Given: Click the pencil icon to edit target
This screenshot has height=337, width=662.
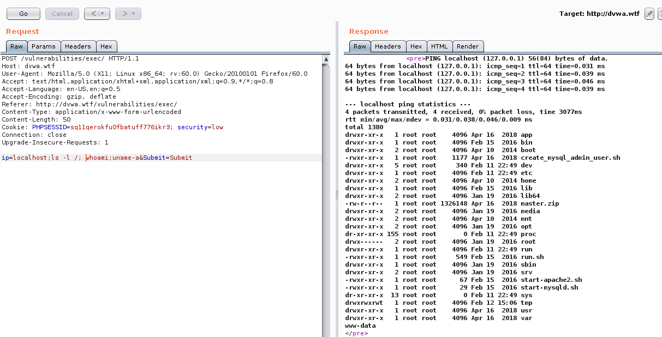Looking at the screenshot, I should pyautogui.click(x=649, y=14).
